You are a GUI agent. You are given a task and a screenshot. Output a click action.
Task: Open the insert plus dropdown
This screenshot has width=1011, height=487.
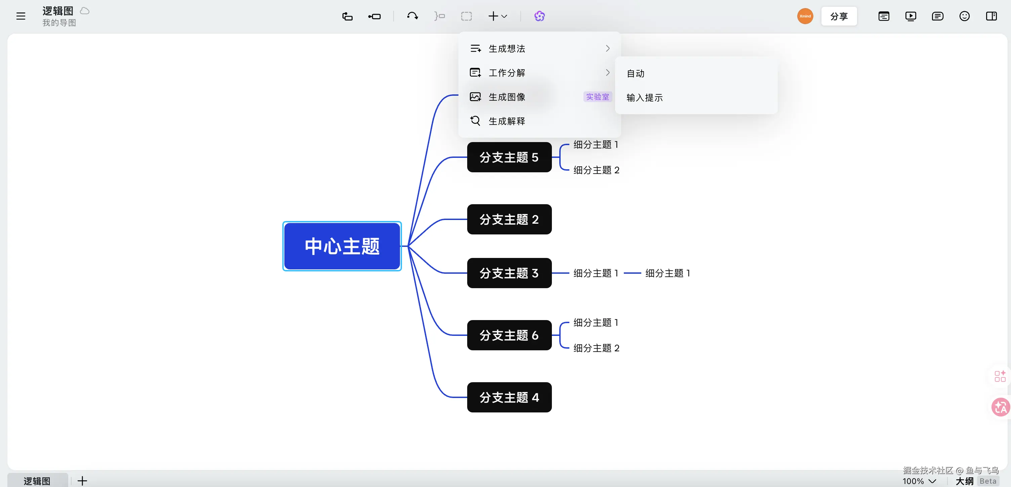[498, 16]
